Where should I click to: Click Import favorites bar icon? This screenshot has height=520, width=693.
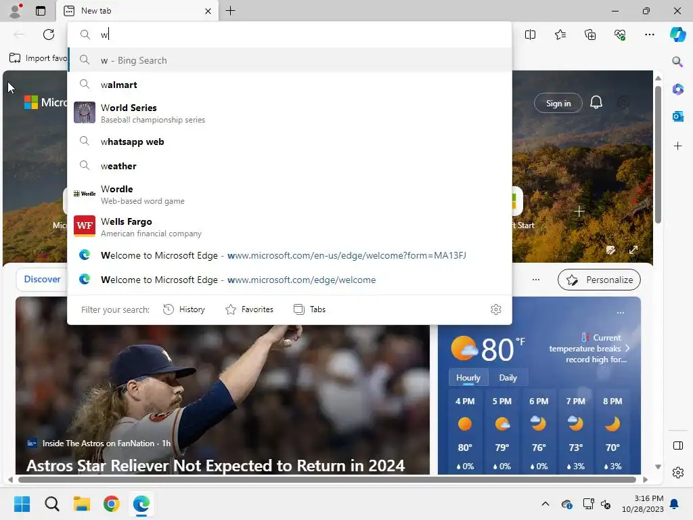[15, 58]
